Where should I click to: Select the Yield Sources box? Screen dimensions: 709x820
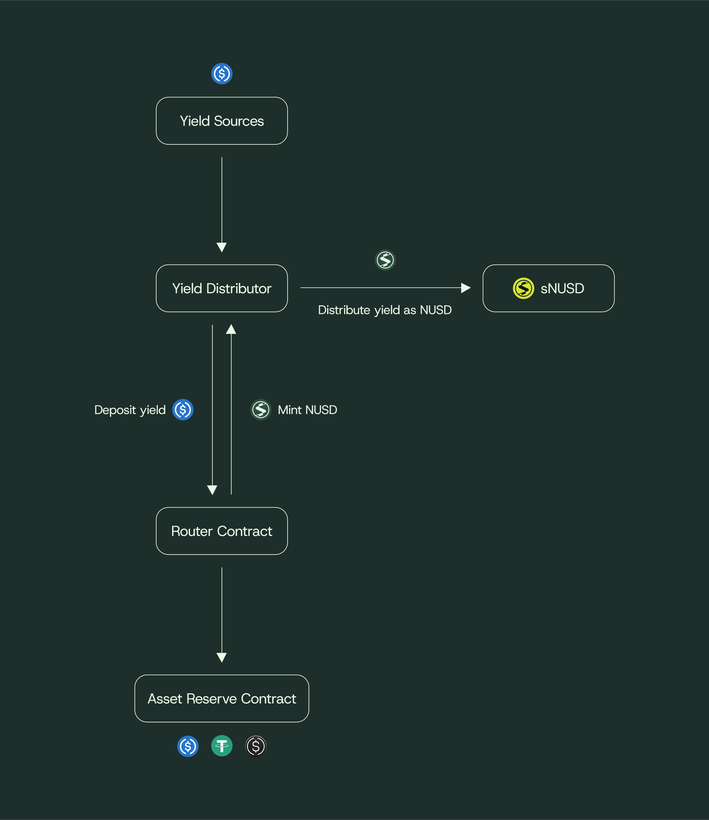click(x=222, y=121)
